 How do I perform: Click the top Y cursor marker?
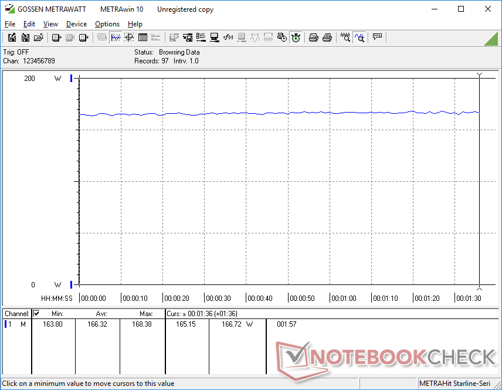[479, 75]
